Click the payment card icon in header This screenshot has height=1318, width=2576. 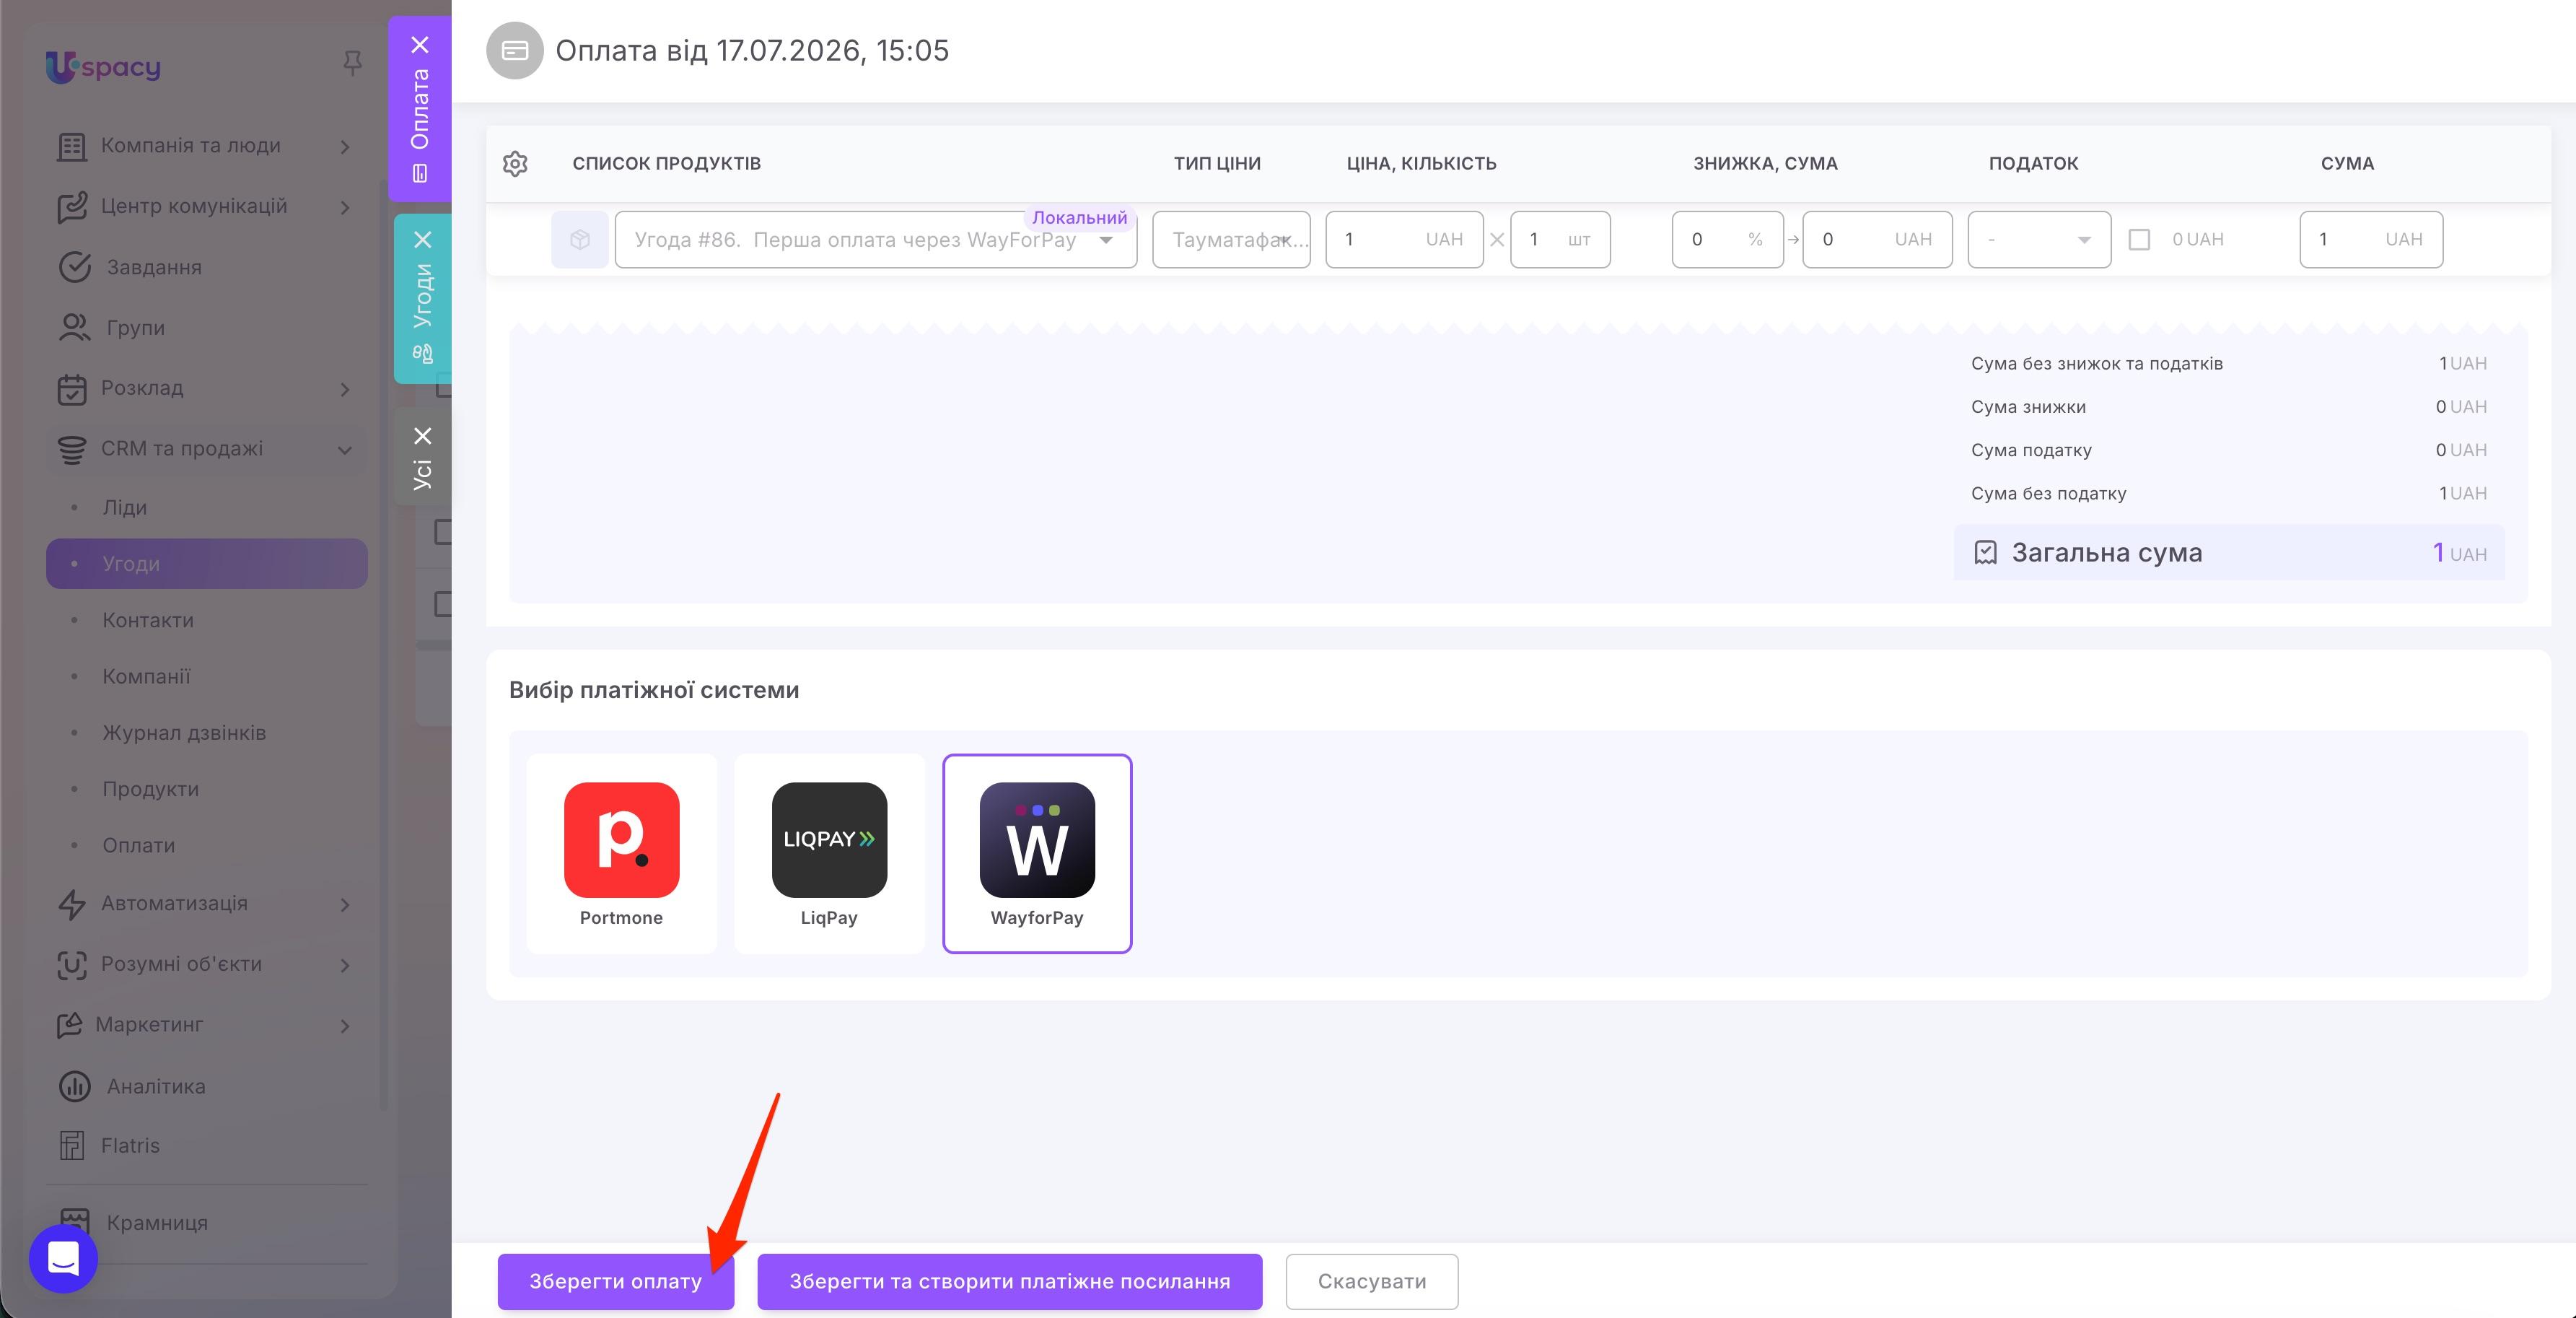[515, 50]
